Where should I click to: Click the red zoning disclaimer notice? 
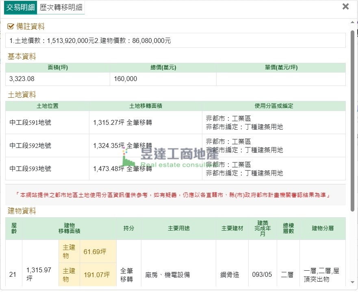pyautogui.click(x=175, y=195)
